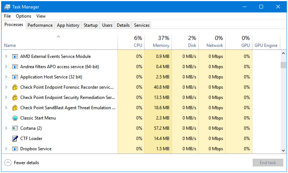Expand the Cortana (2) process group
288x173 pixels.
tap(6, 128)
